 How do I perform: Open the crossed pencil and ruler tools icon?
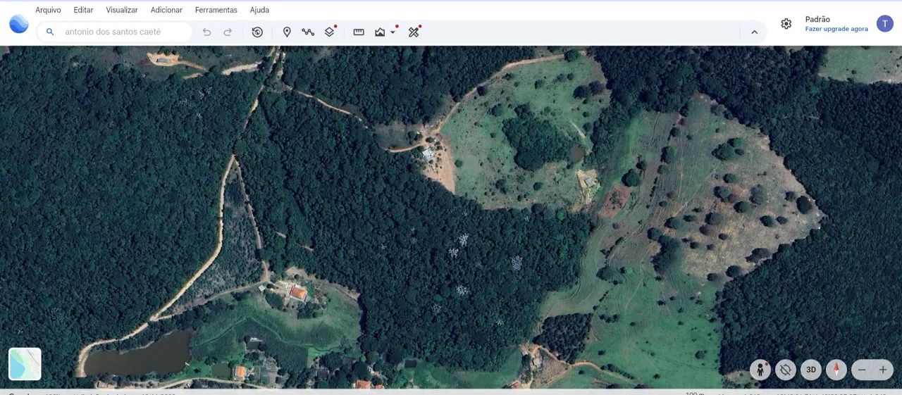(414, 32)
